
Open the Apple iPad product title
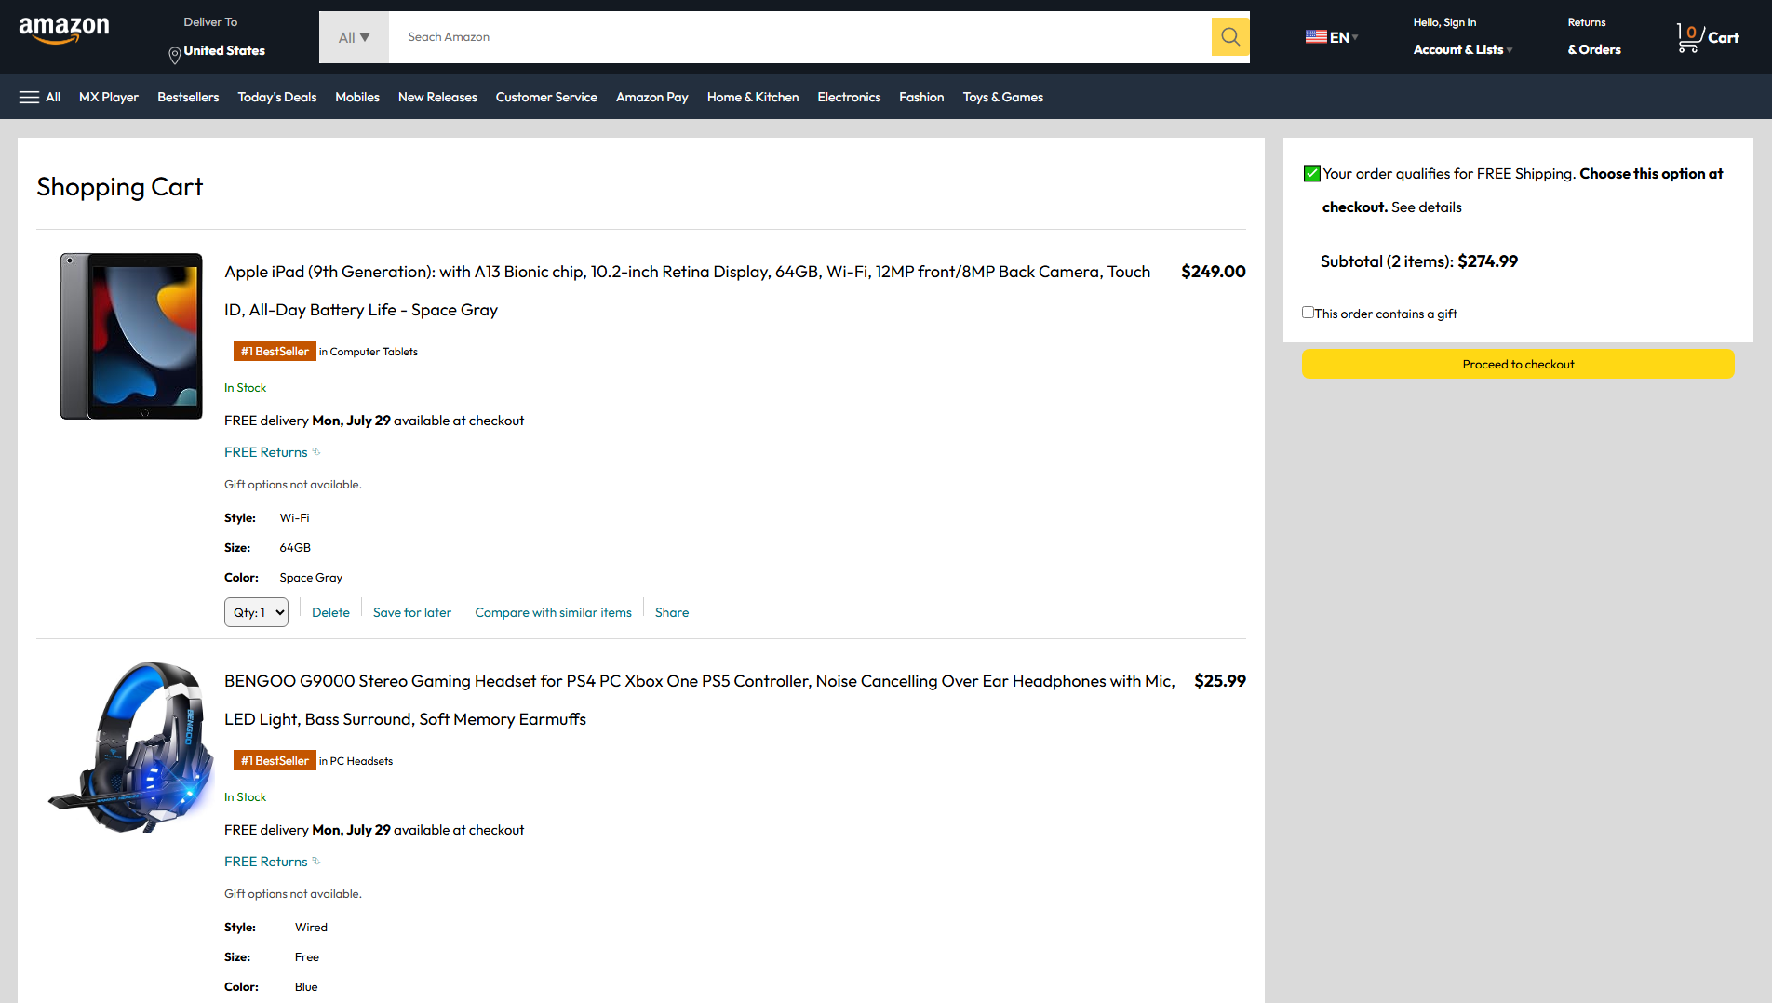[687, 290]
